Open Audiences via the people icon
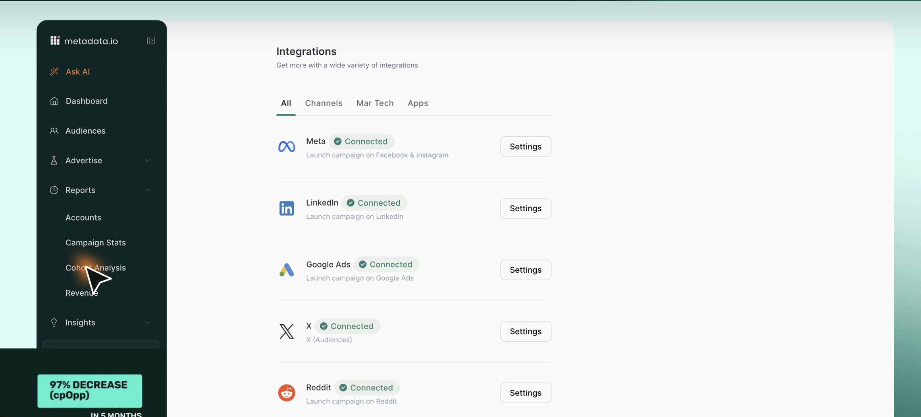This screenshot has height=417, width=921. pyautogui.click(x=54, y=131)
